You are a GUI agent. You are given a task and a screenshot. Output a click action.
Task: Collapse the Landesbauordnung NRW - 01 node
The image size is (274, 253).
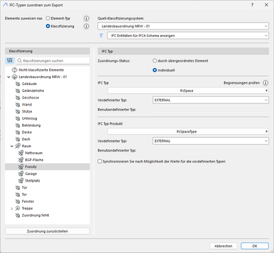[9, 77]
